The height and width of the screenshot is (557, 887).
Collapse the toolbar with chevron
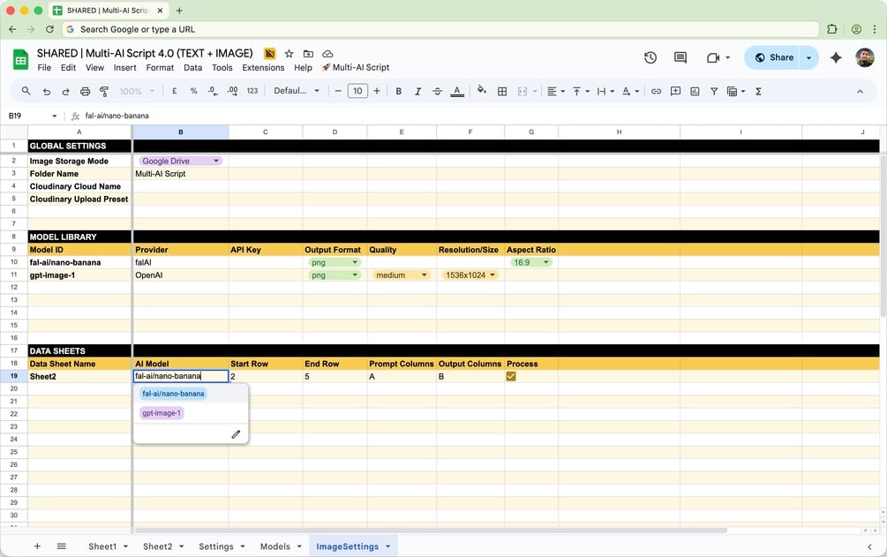pyautogui.click(x=860, y=91)
